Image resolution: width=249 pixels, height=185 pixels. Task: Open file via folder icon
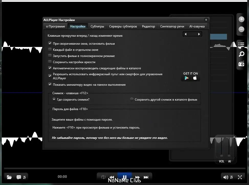coord(9,177)
